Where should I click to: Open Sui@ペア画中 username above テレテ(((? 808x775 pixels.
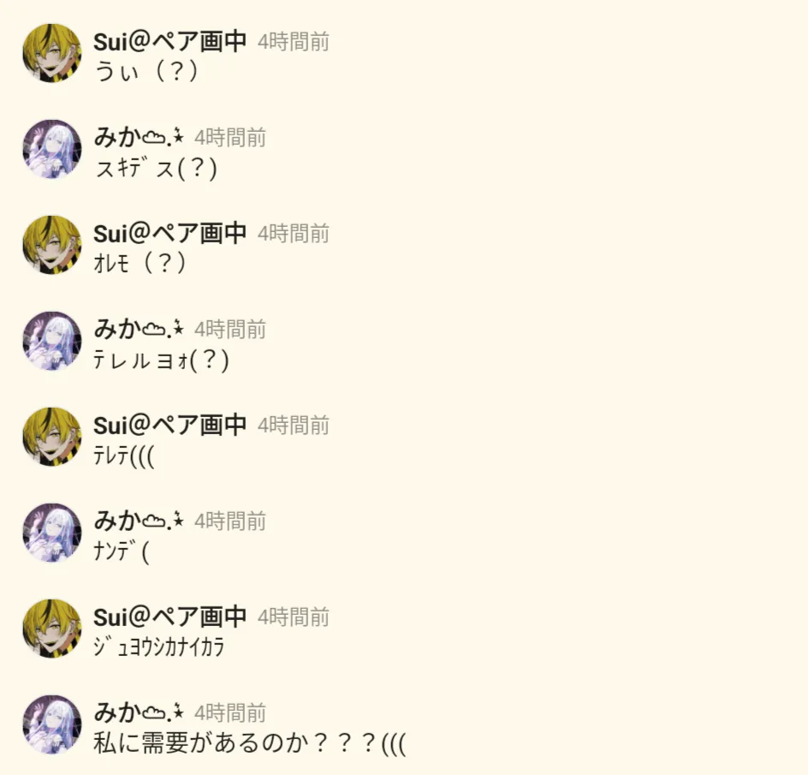pyautogui.click(x=169, y=426)
